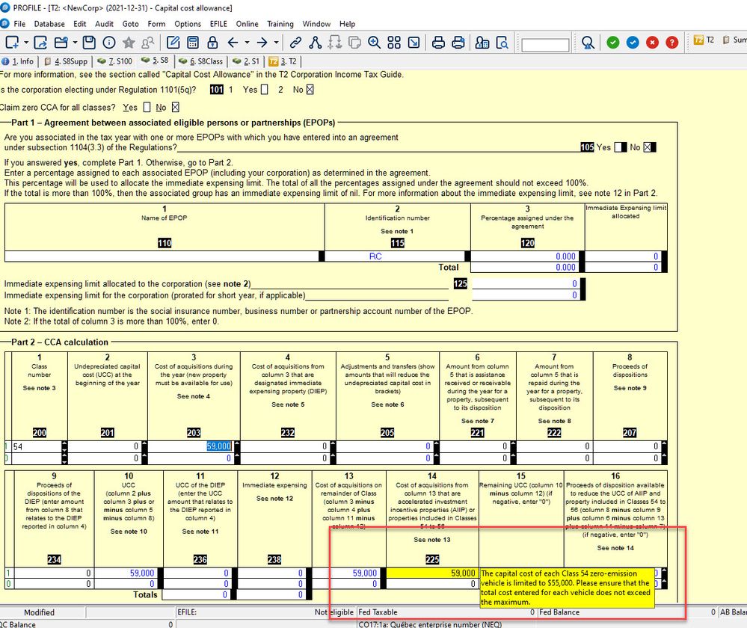Screen dimensions: 747x628
Task: Expand dropdown beside the open folder icon
Action: 73,42
